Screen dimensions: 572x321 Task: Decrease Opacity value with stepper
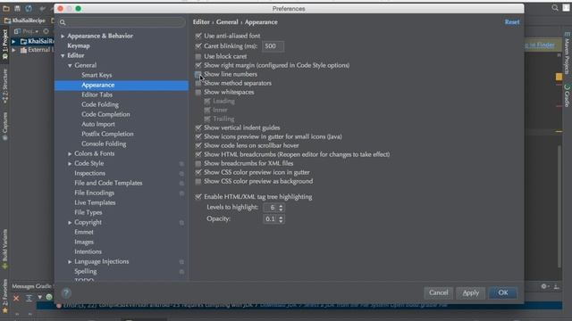tap(281, 221)
